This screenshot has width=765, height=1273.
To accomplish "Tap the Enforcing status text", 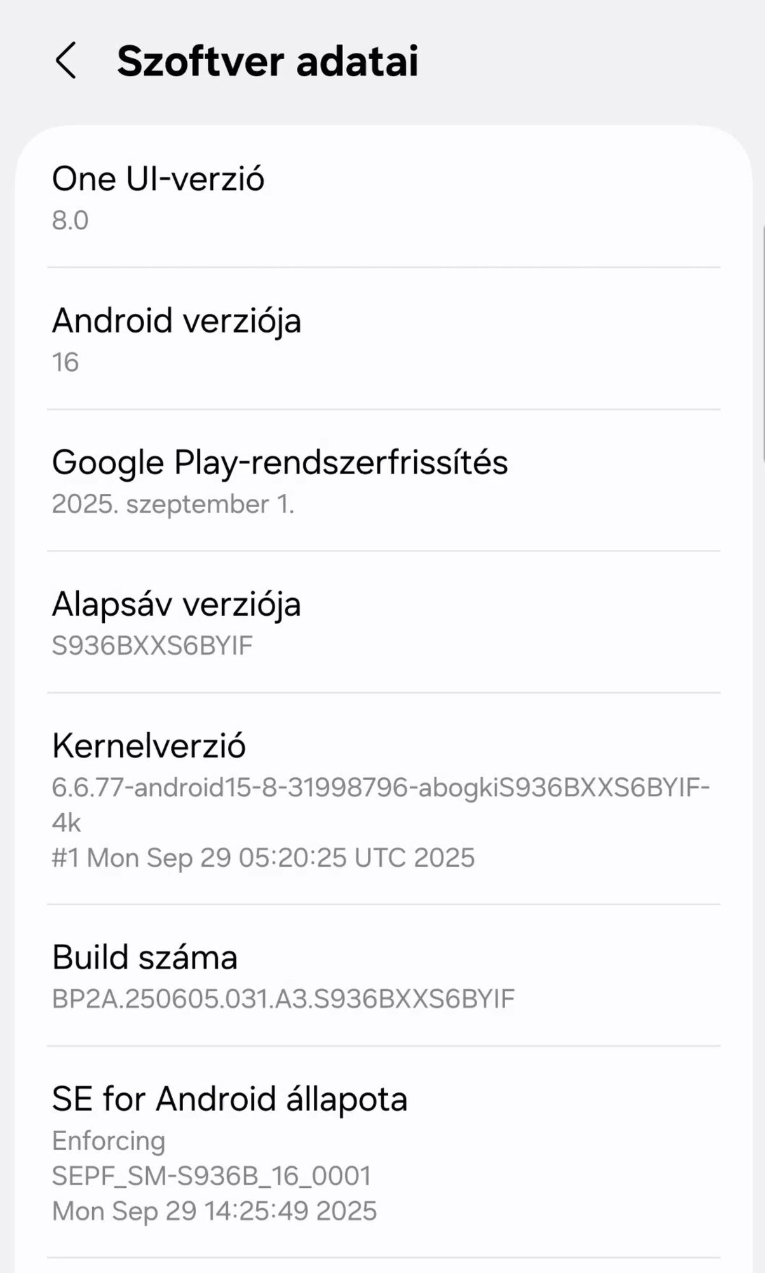I will click(x=109, y=1141).
